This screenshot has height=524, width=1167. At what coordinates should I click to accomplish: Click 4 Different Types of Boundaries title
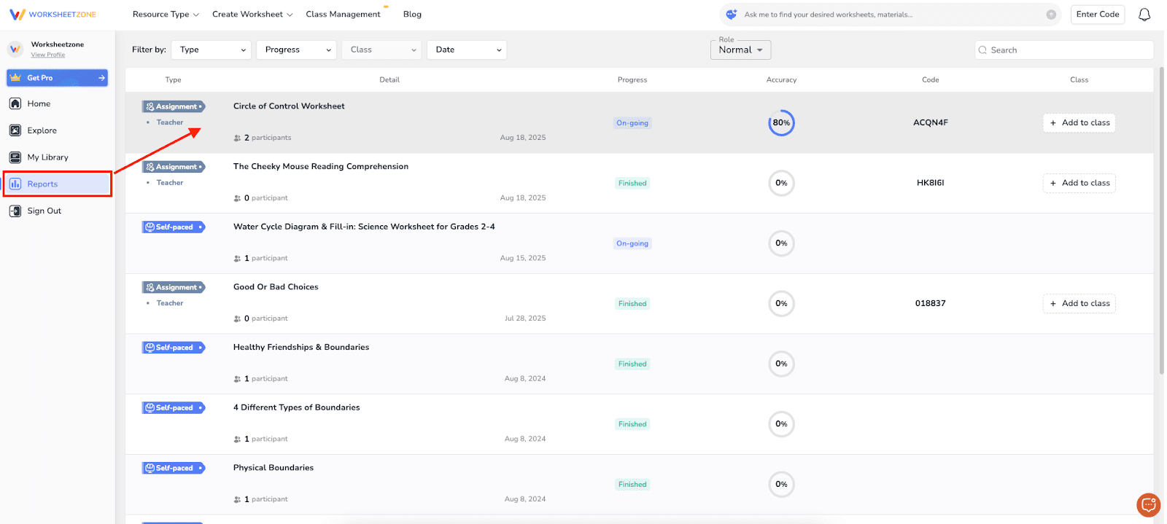click(297, 407)
